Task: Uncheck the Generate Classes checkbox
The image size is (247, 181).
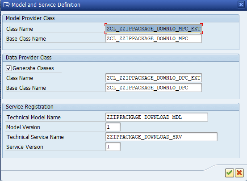Action: tap(8, 68)
